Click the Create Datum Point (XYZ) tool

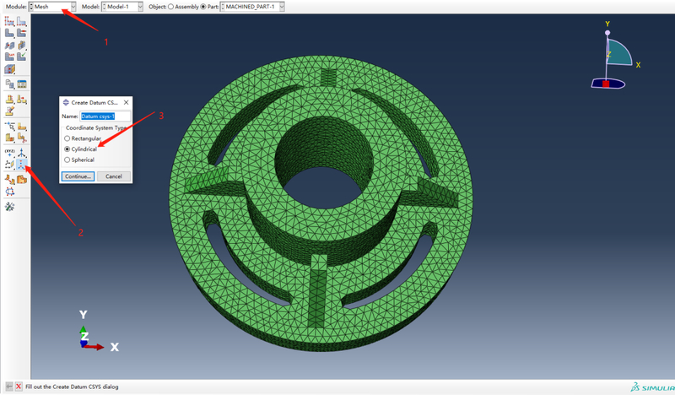9,153
